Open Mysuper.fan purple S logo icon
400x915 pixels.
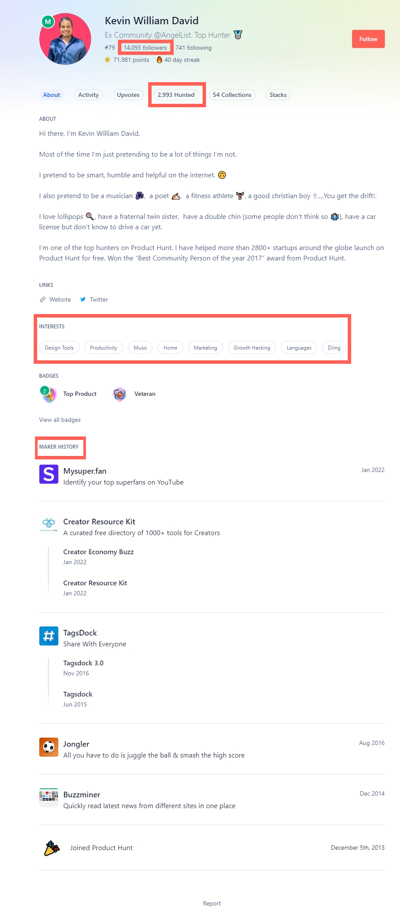pyautogui.click(x=49, y=474)
